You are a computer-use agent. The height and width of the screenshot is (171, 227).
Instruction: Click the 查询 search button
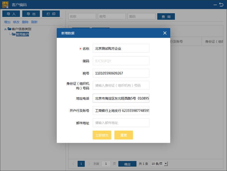tap(166, 17)
